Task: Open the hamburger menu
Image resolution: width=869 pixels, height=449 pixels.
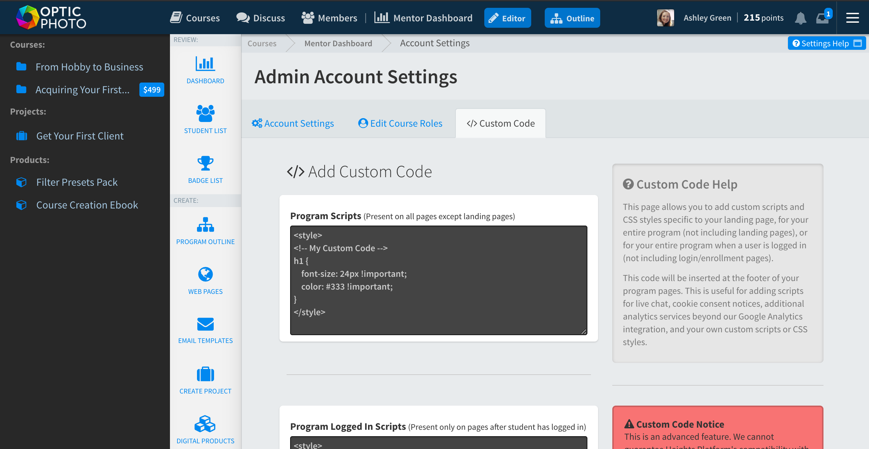Action: [x=852, y=18]
